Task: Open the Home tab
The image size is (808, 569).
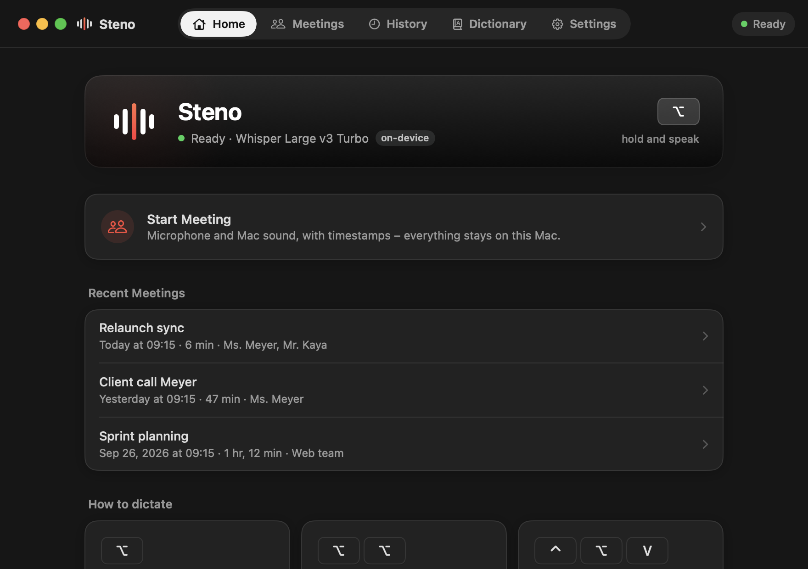Action: point(219,24)
